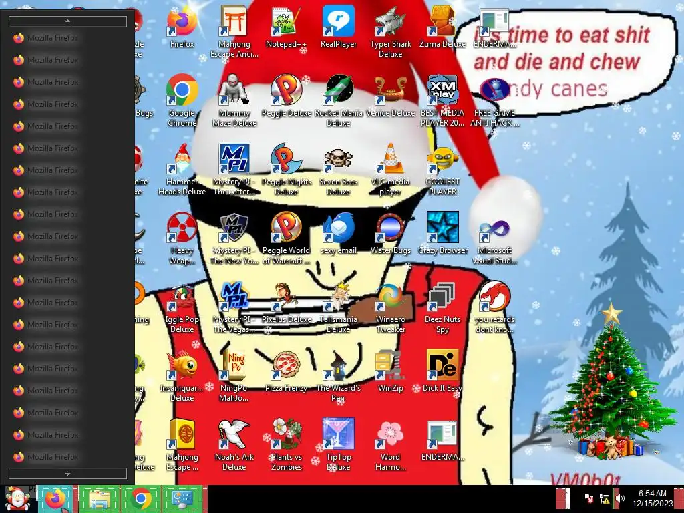
Task: Launch Heavy Weapon desktop icon
Action: click(182, 238)
